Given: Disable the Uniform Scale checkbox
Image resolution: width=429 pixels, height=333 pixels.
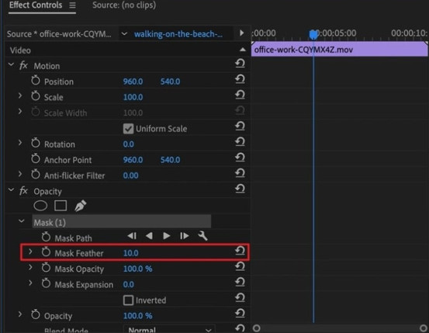Looking at the screenshot, I should point(128,129).
